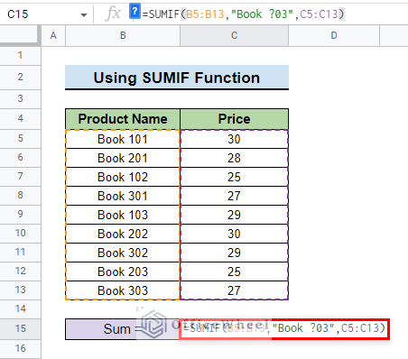Screen dimensions: 408x359
Task: Select cell 'Book 103'
Action: coord(123,215)
